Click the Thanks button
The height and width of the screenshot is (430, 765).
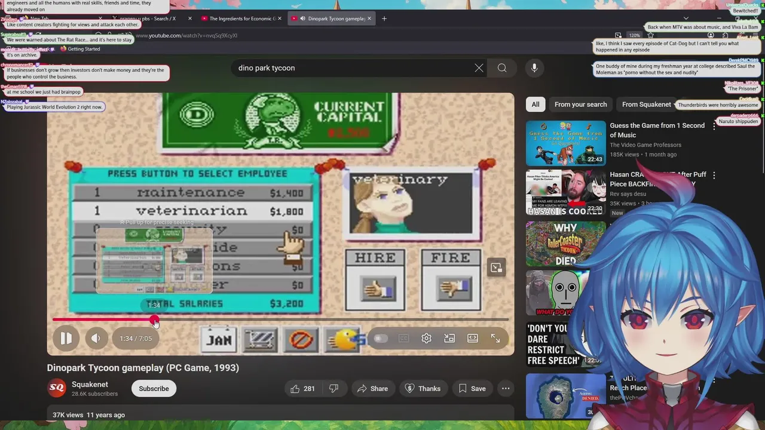pos(423,389)
